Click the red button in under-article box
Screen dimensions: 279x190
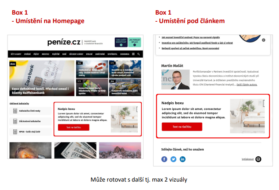(182, 127)
